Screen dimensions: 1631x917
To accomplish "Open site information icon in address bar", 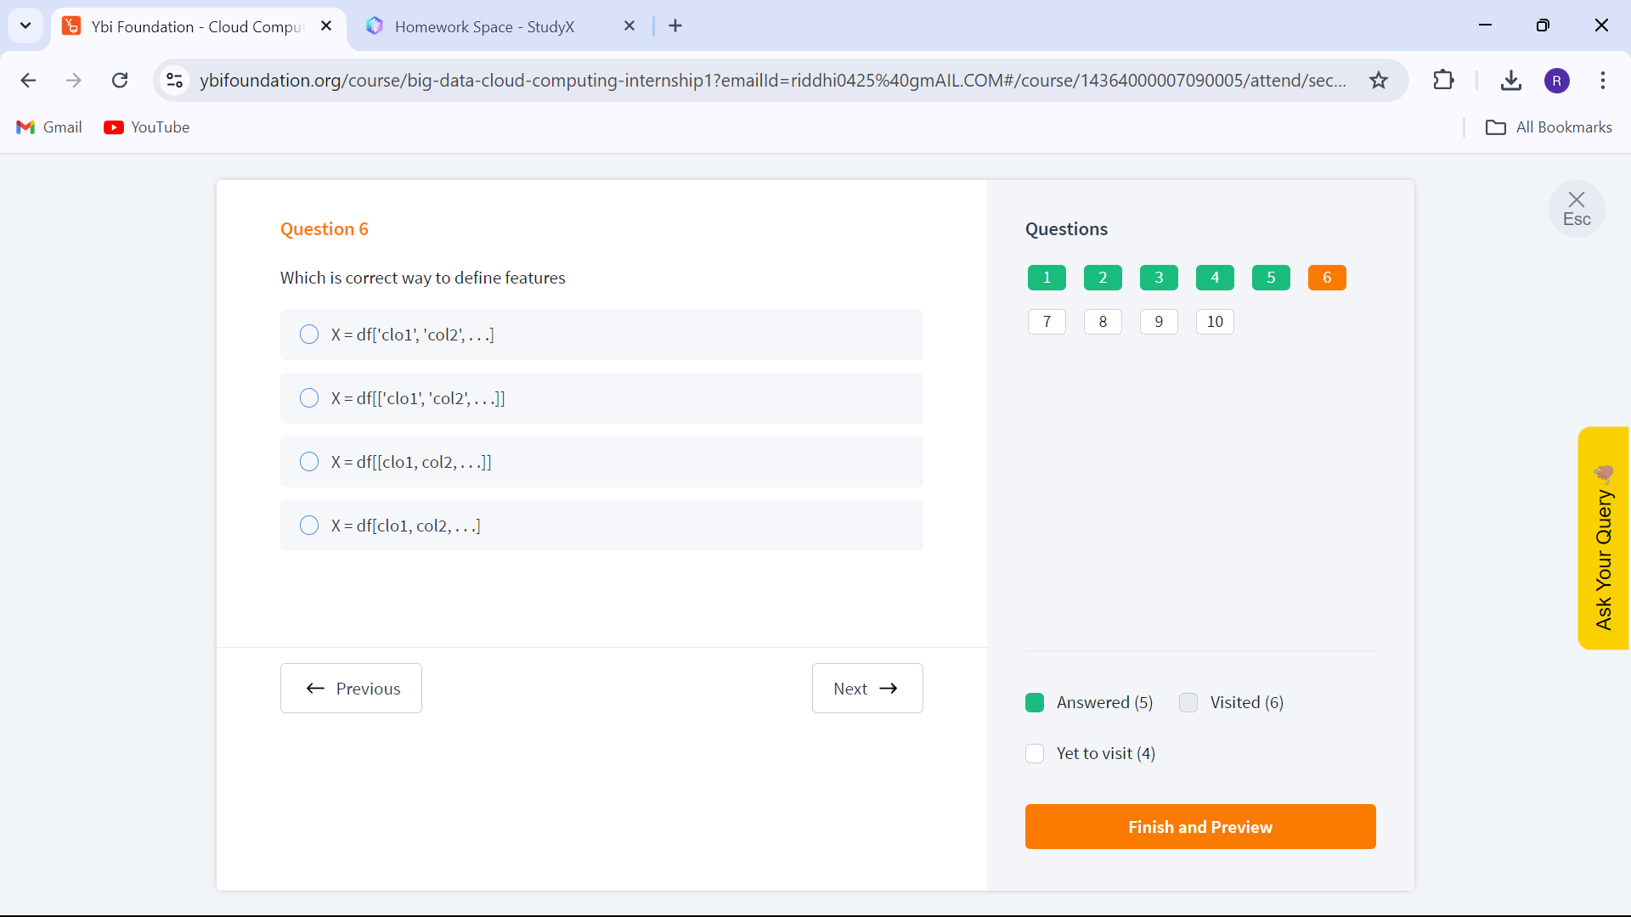I will (174, 80).
